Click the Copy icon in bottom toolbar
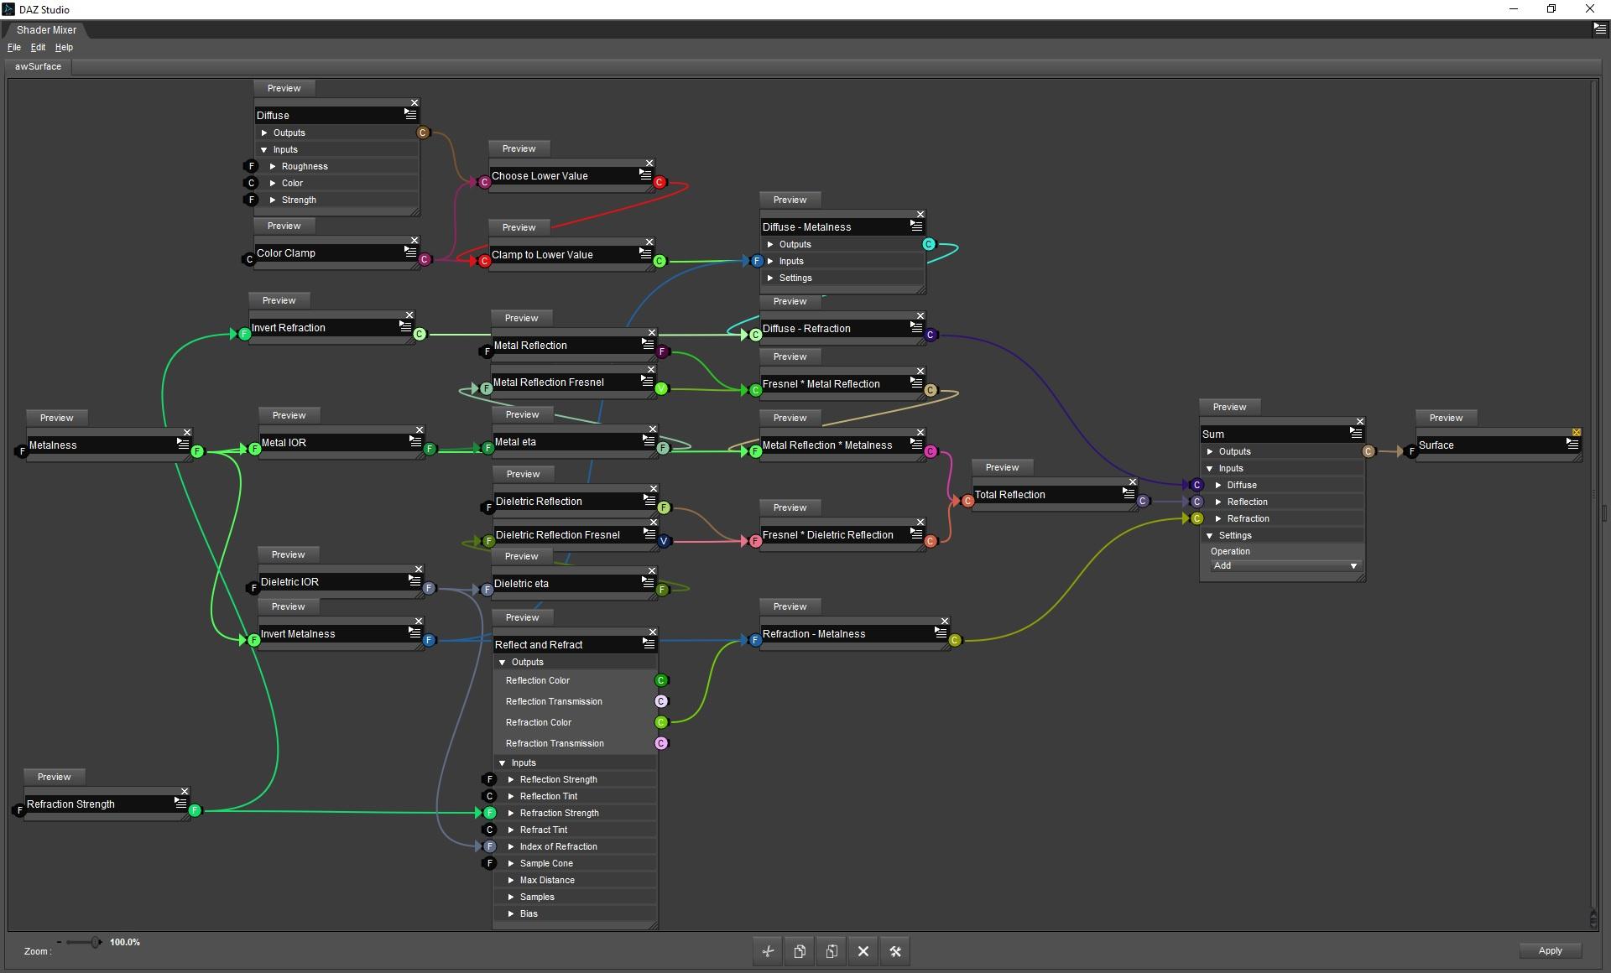The width and height of the screenshot is (1611, 973). coord(800,951)
